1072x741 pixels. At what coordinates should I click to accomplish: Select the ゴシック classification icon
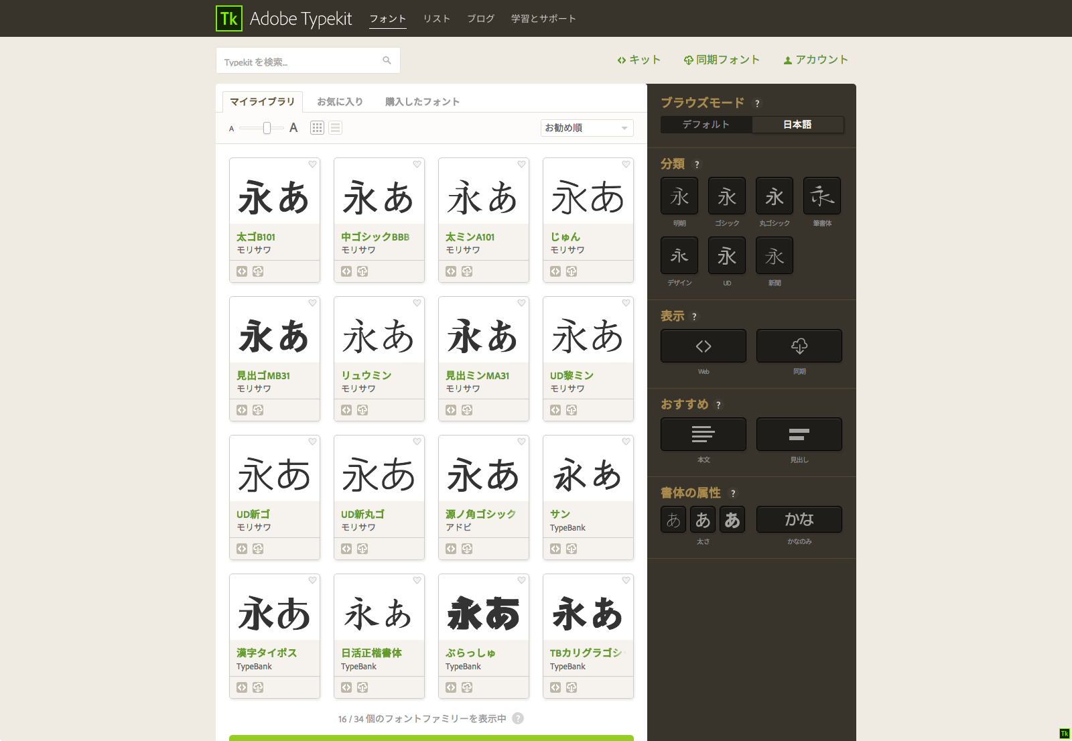(x=726, y=196)
